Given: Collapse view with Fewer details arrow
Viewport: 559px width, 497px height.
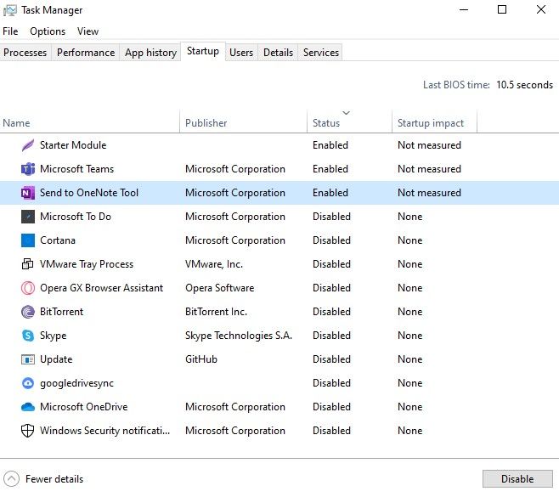Looking at the screenshot, I should [x=12, y=479].
